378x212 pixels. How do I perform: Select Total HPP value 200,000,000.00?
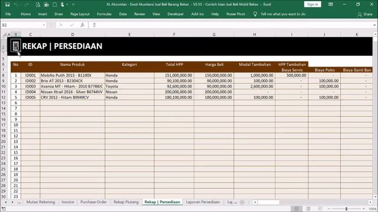(174, 92)
